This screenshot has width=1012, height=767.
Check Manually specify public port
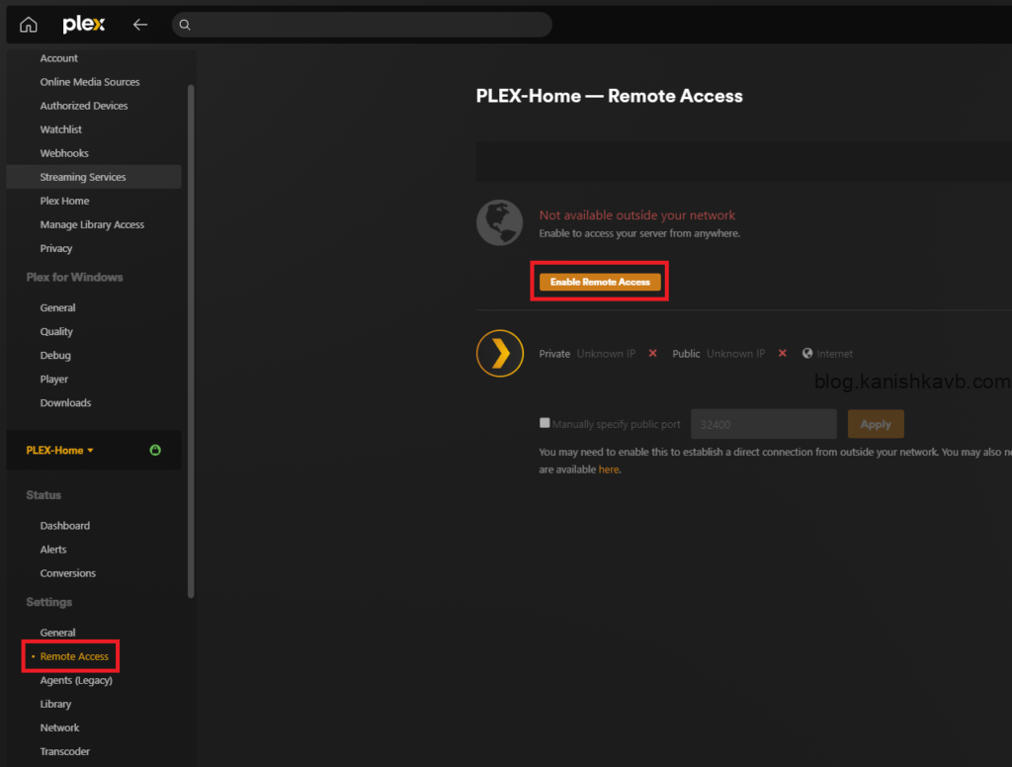tap(545, 423)
